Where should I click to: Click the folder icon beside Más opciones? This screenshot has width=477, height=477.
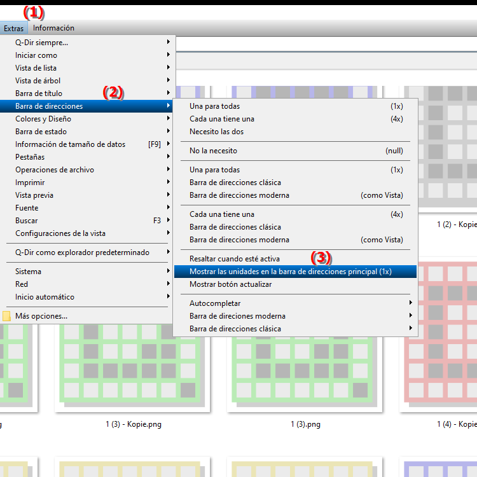(6, 316)
